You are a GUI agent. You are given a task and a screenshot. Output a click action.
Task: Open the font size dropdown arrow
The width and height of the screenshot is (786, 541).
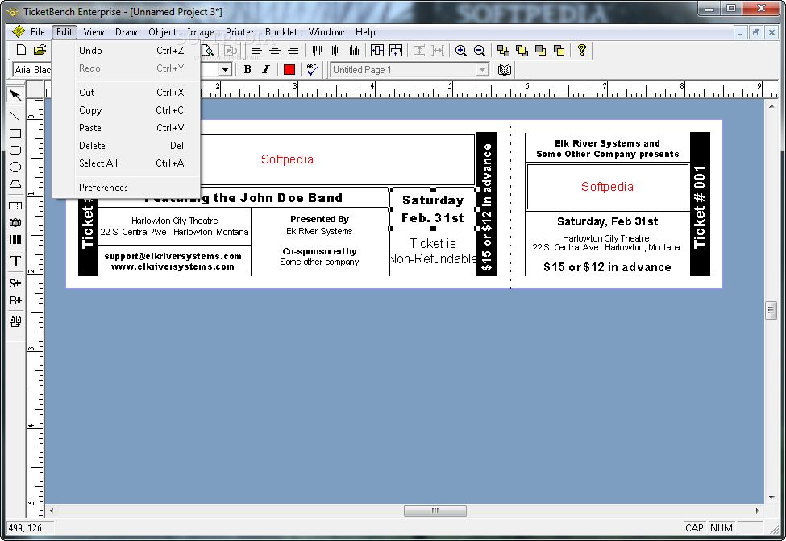[225, 69]
